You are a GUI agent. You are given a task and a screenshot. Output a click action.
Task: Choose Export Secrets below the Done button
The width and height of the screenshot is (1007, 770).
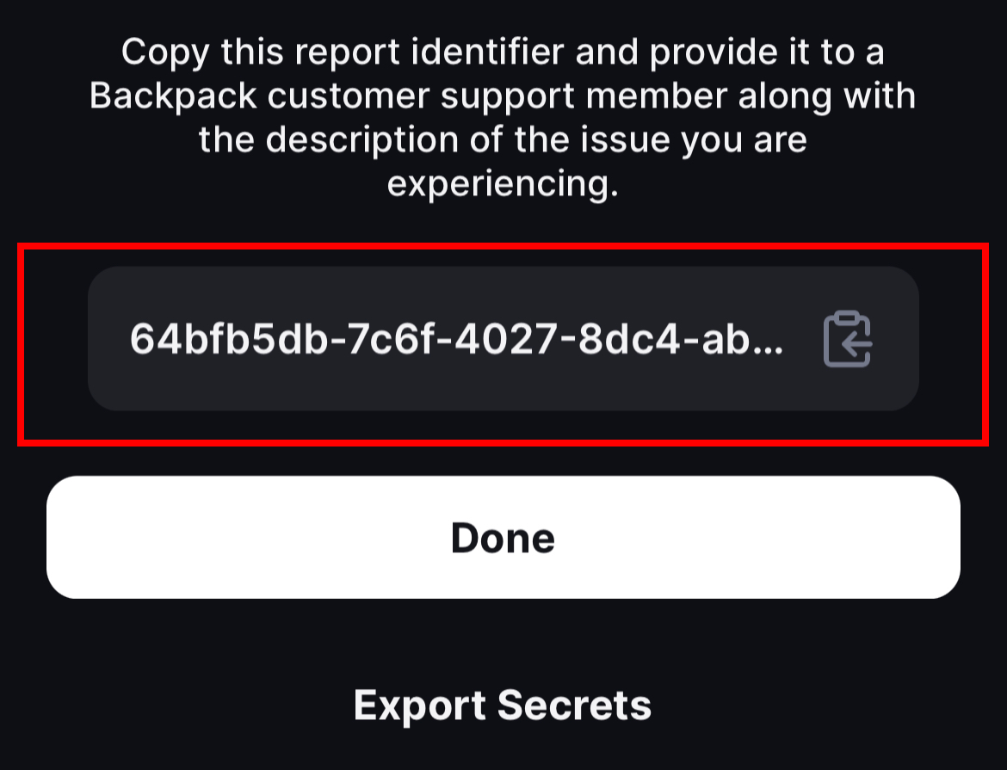pos(503,705)
